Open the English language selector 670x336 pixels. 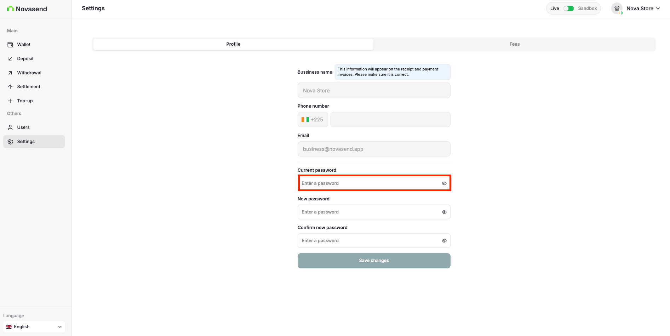coord(34,326)
